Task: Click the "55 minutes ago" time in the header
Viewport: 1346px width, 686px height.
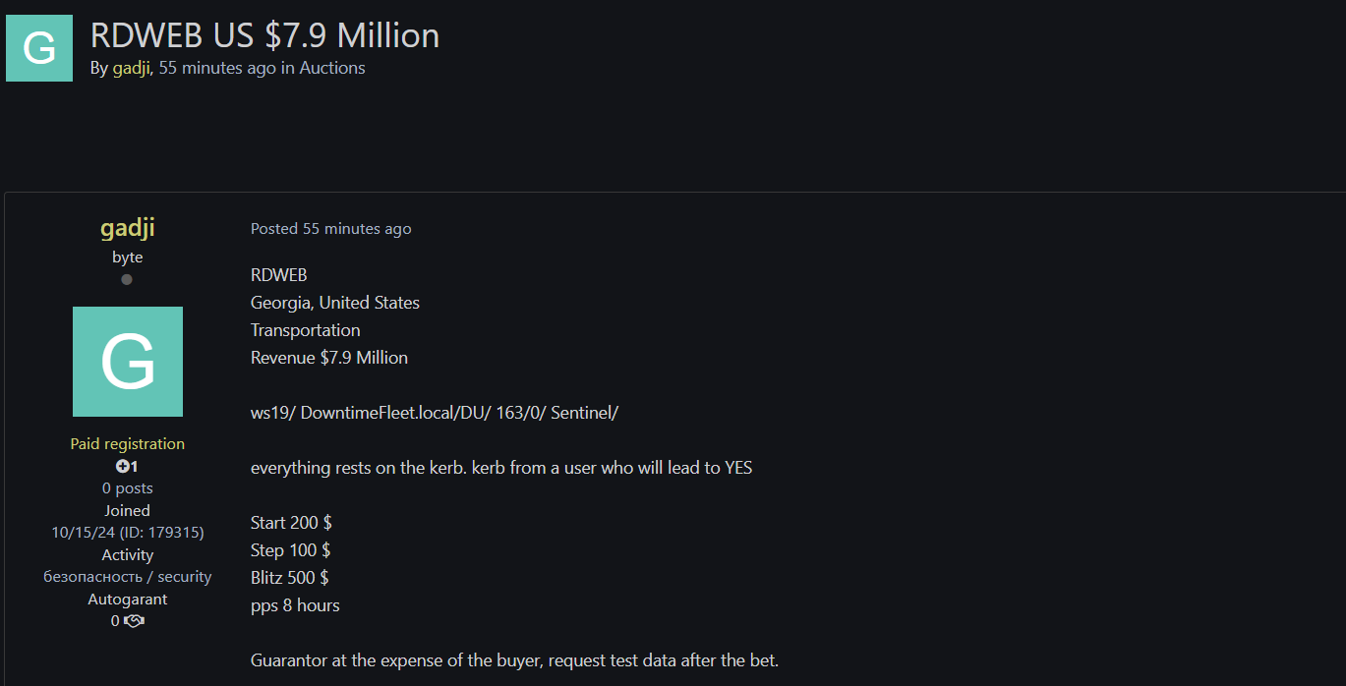Action: point(217,68)
